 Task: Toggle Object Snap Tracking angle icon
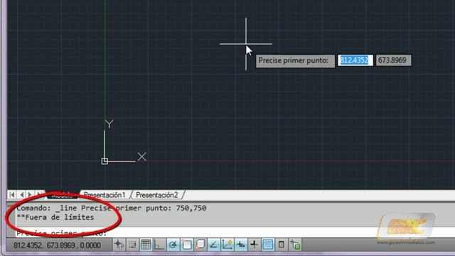(213, 245)
